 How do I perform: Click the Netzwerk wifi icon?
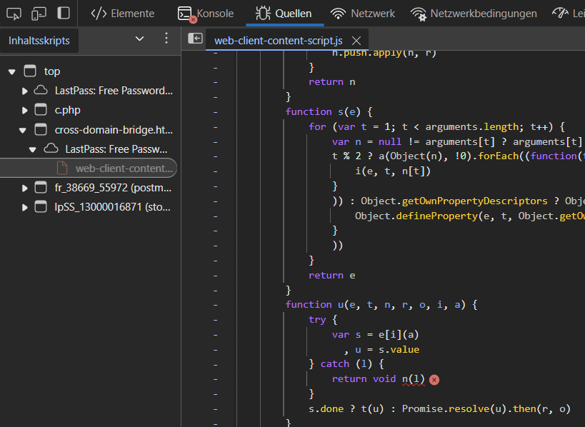338,14
